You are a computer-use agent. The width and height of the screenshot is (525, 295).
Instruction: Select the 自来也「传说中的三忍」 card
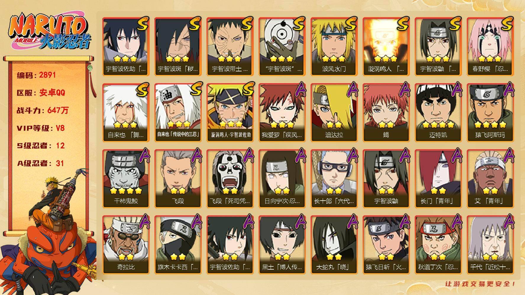point(178,113)
